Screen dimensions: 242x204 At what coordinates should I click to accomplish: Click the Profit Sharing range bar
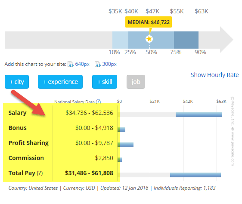point(125,145)
